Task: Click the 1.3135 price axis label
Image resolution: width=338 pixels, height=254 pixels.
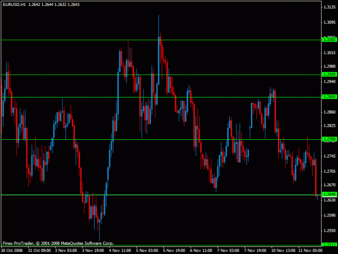Action: tap(330, 8)
